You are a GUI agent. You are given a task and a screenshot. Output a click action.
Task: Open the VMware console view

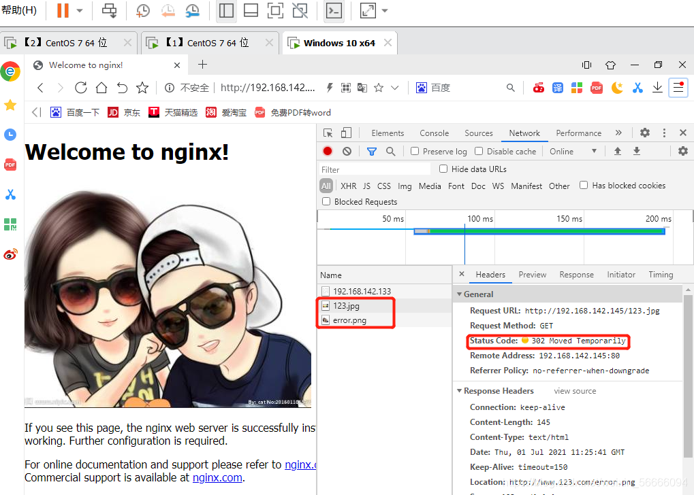[x=334, y=11]
